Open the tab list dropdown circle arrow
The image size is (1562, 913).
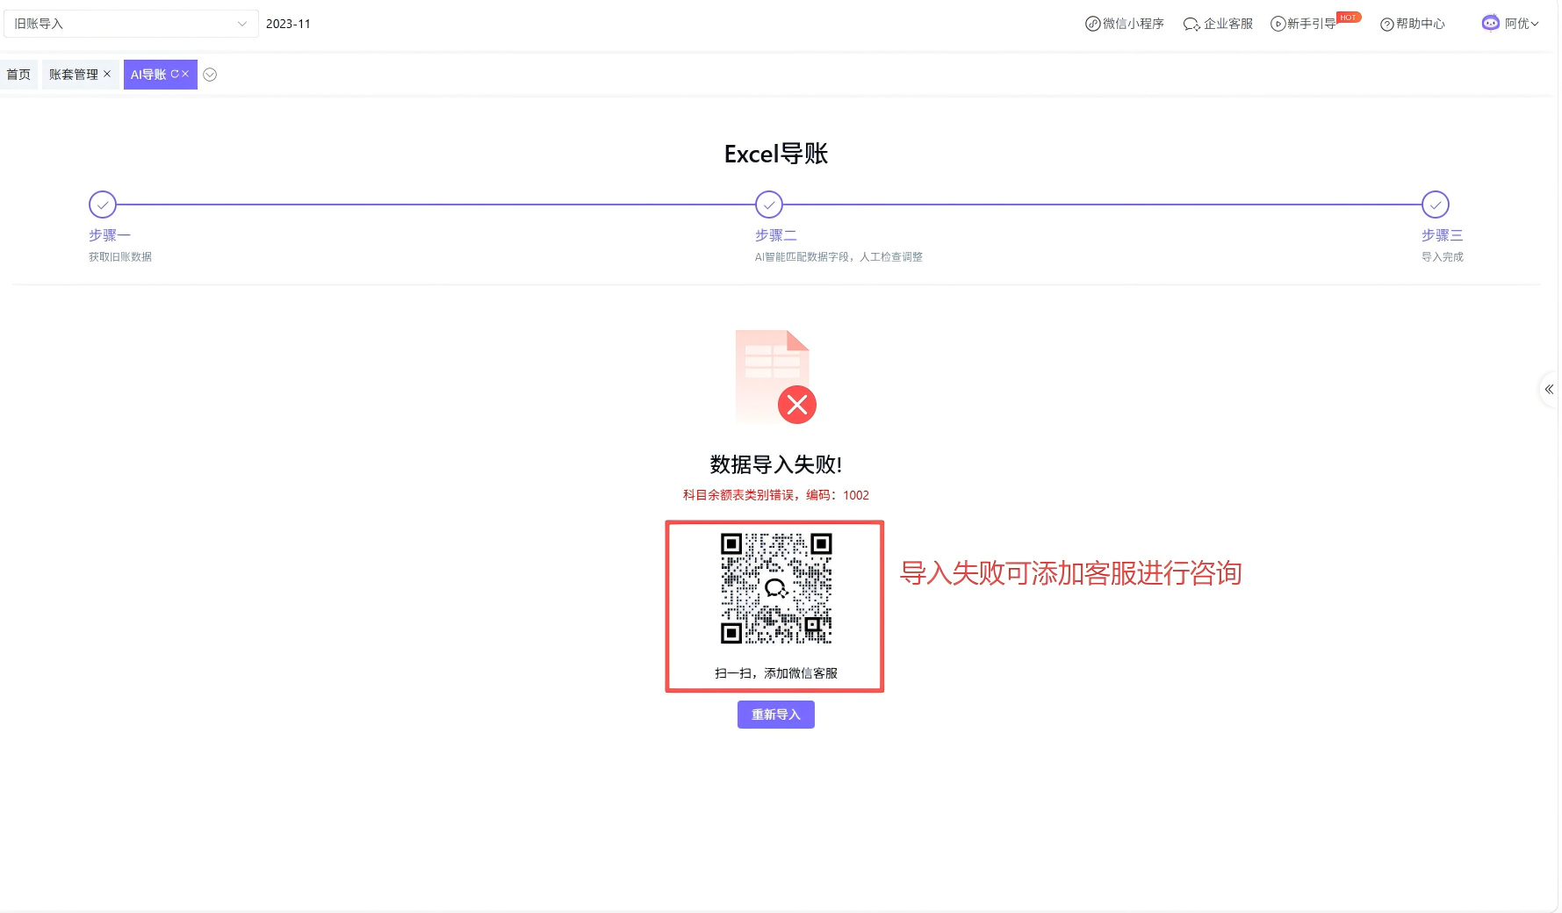(210, 75)
